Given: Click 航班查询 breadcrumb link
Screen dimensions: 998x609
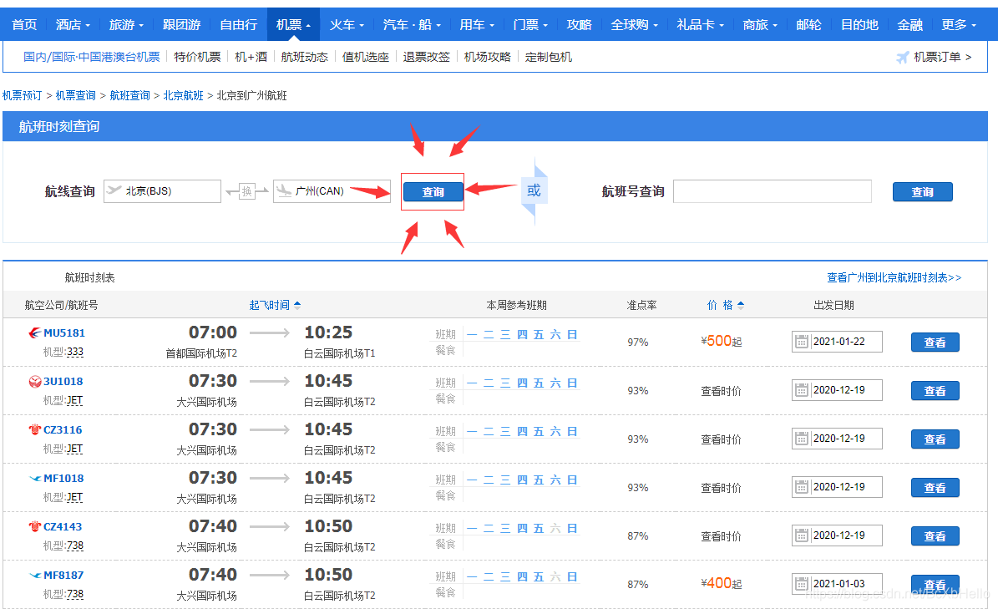Looking at the screenshot, I should point(129,95).
